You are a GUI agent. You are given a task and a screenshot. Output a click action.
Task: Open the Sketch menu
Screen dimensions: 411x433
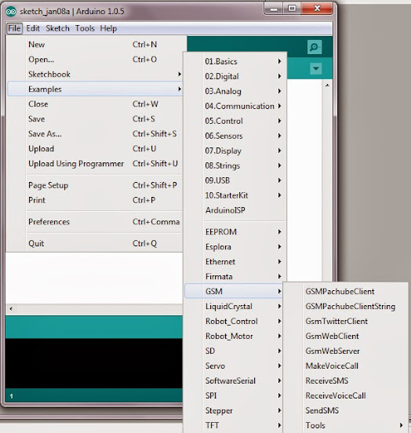57,28
